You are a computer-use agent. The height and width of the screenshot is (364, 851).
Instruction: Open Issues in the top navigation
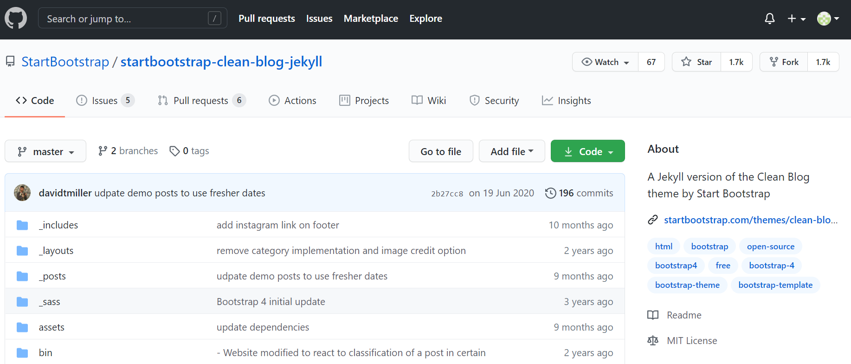pyautogui.click(x=319, y=19)
